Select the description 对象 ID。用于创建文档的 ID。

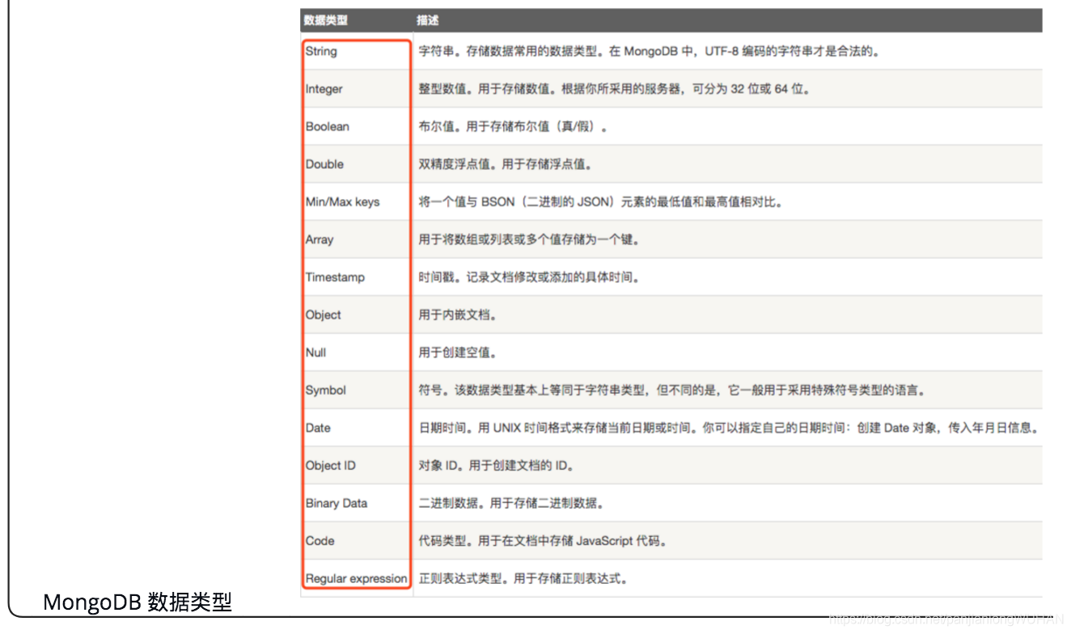click(x=497, y=465)
